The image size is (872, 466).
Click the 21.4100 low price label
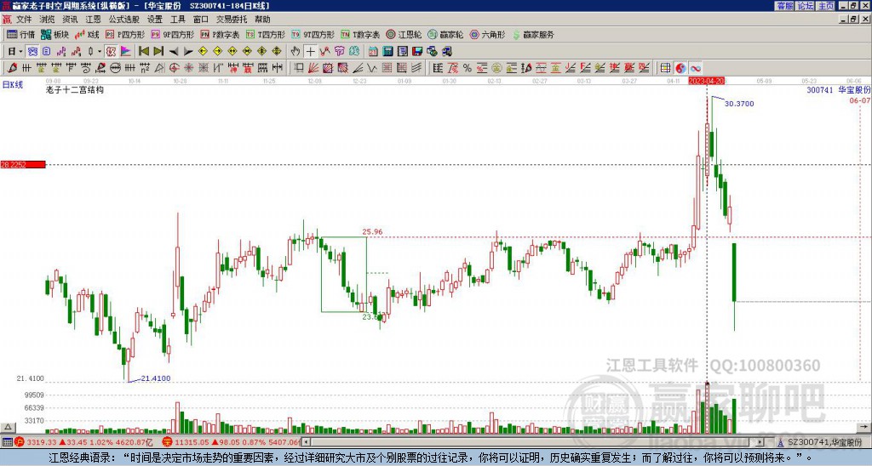pos(156,378)
